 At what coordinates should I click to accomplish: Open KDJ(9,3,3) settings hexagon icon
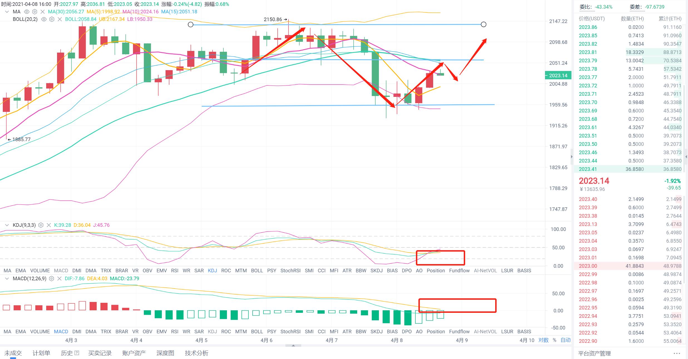point(41,225)
